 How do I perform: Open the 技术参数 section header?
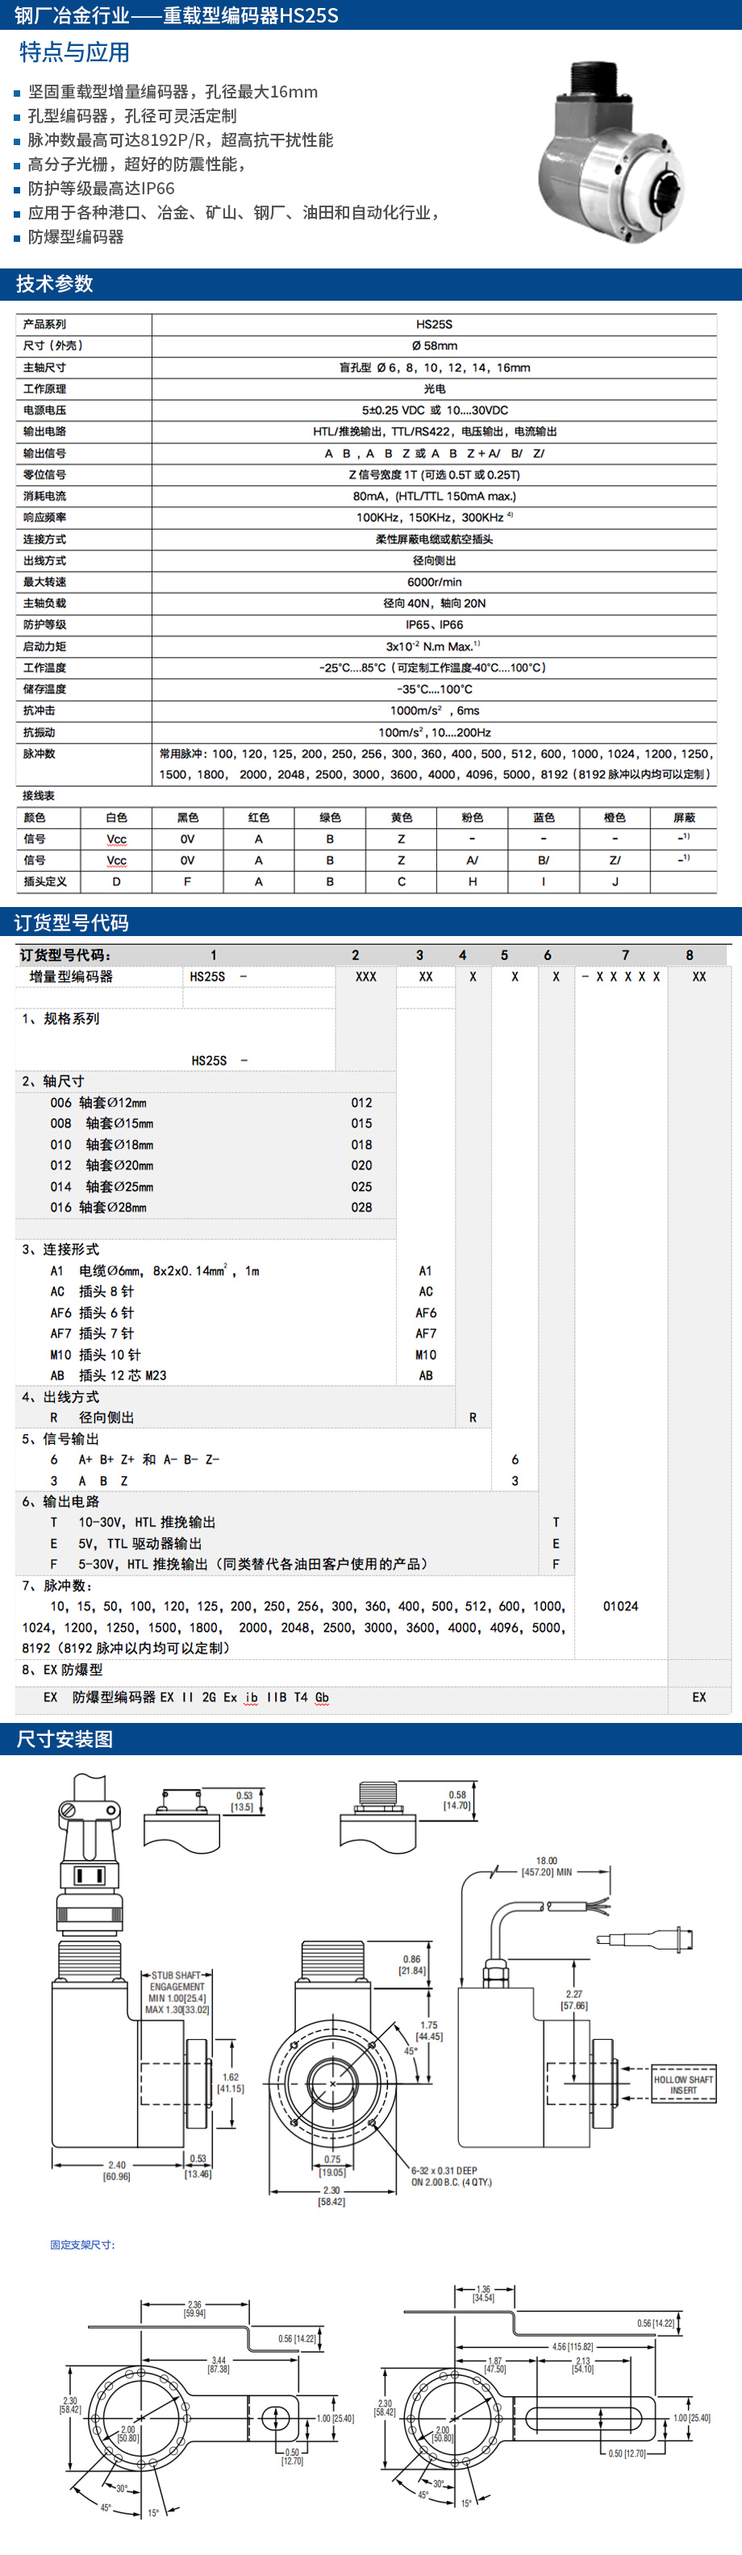click(x=55, y=284)
